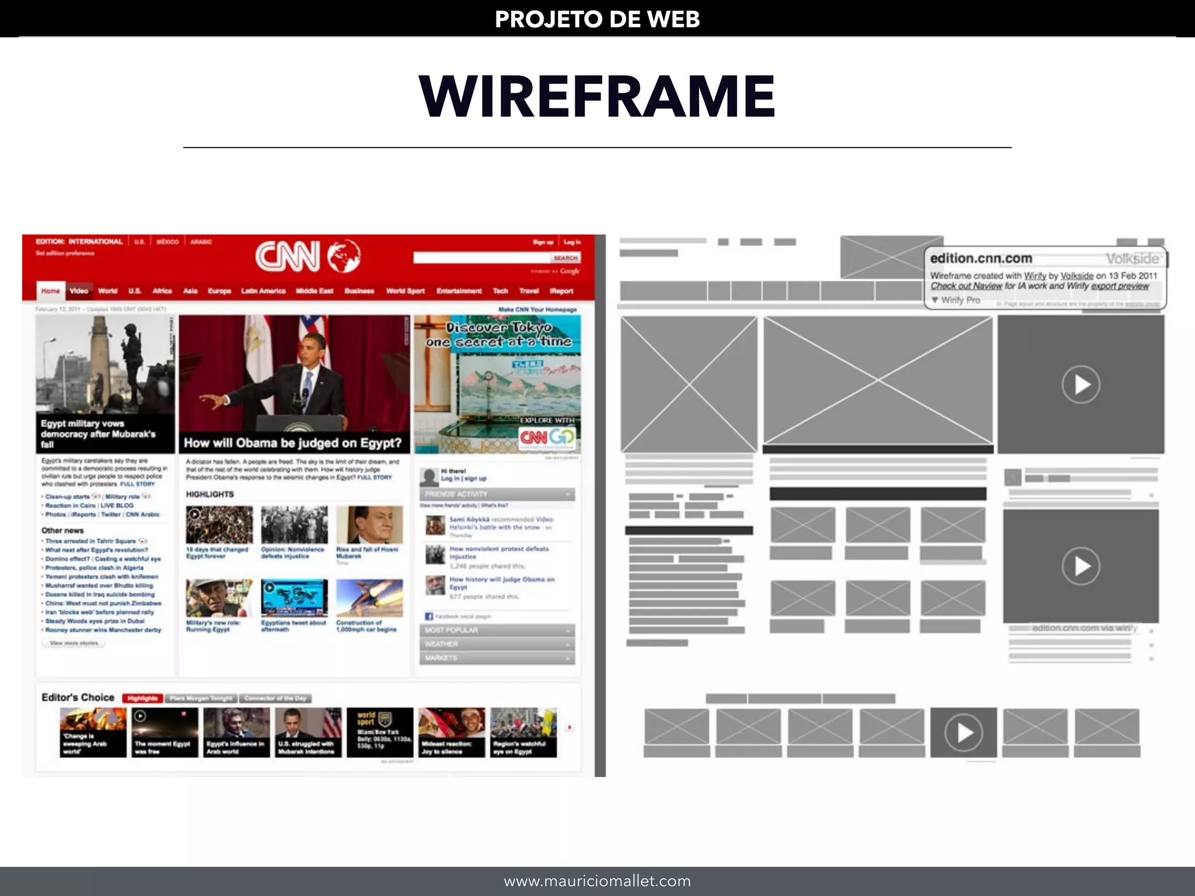Image resolution: width=1195 pixels, height=896 pixels.
Task: Expand the Most Popular panel
Action: tap(497, 630)
